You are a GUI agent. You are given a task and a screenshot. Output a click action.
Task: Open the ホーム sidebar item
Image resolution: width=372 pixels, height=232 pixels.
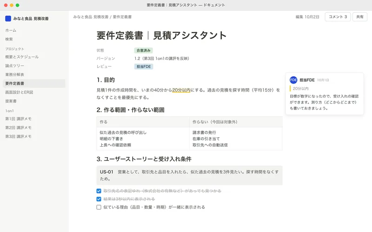pyautogui.click(x=34, y=30)
